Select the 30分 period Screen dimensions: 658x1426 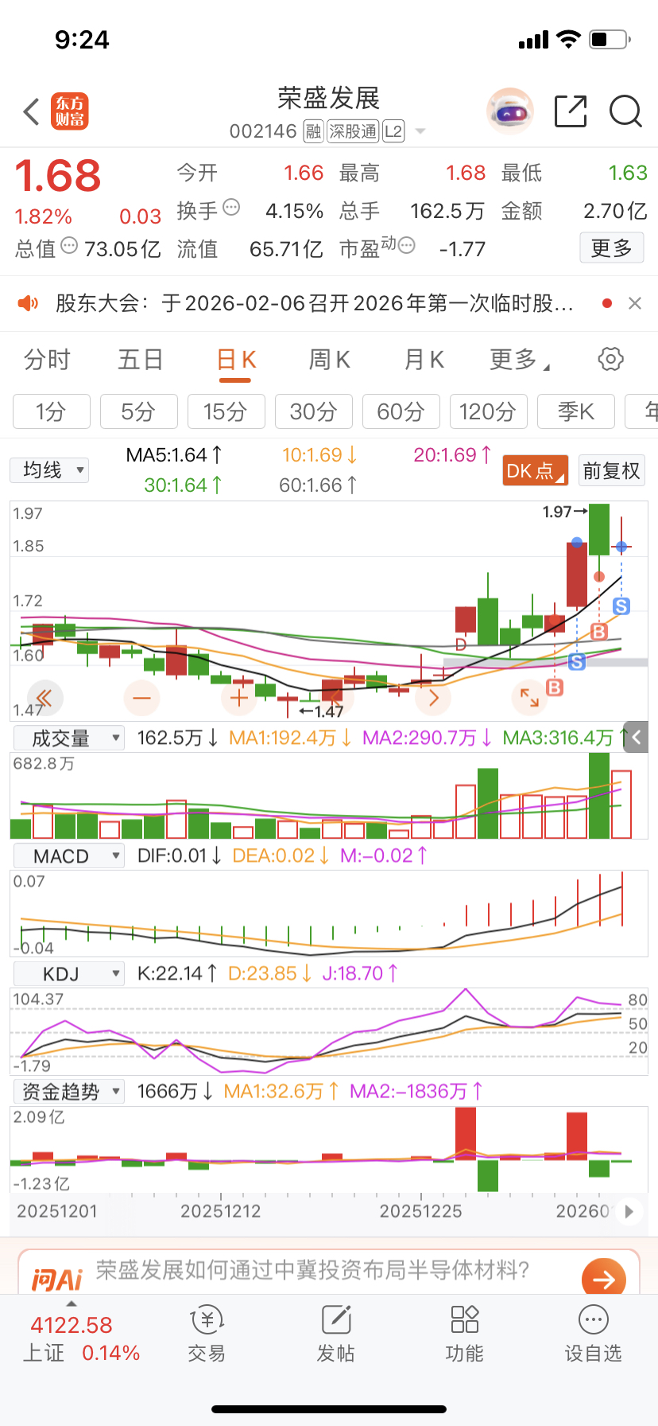(x=313, y=411)
